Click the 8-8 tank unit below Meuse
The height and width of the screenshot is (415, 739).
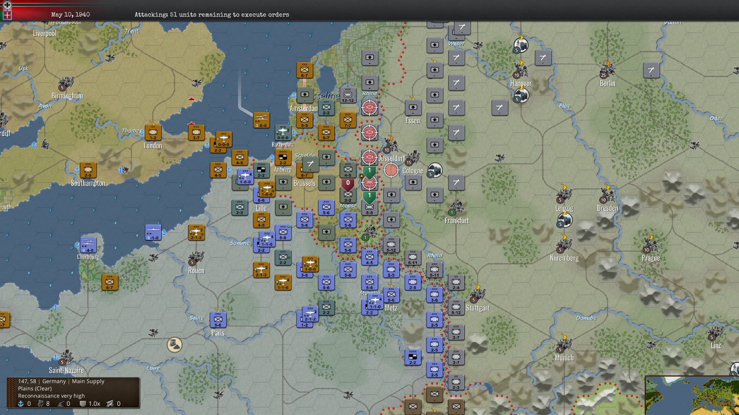[x=369, y=207]
